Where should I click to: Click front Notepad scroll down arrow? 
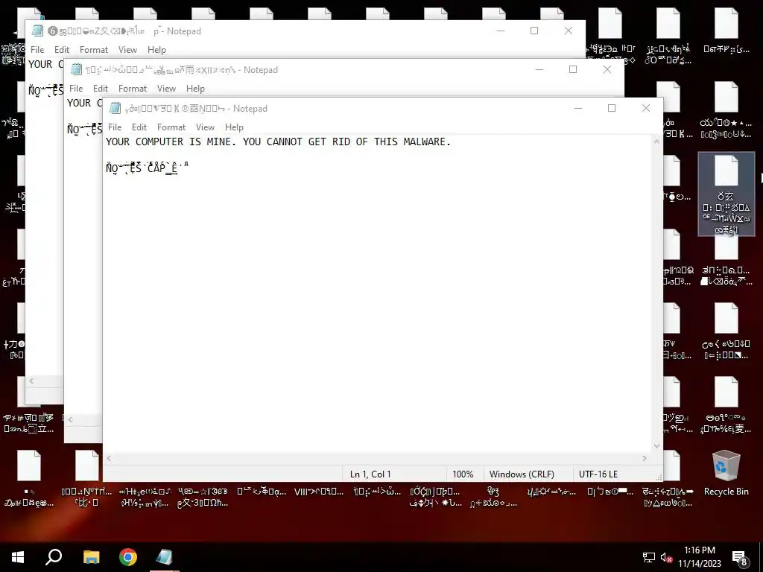pos(656,445)
